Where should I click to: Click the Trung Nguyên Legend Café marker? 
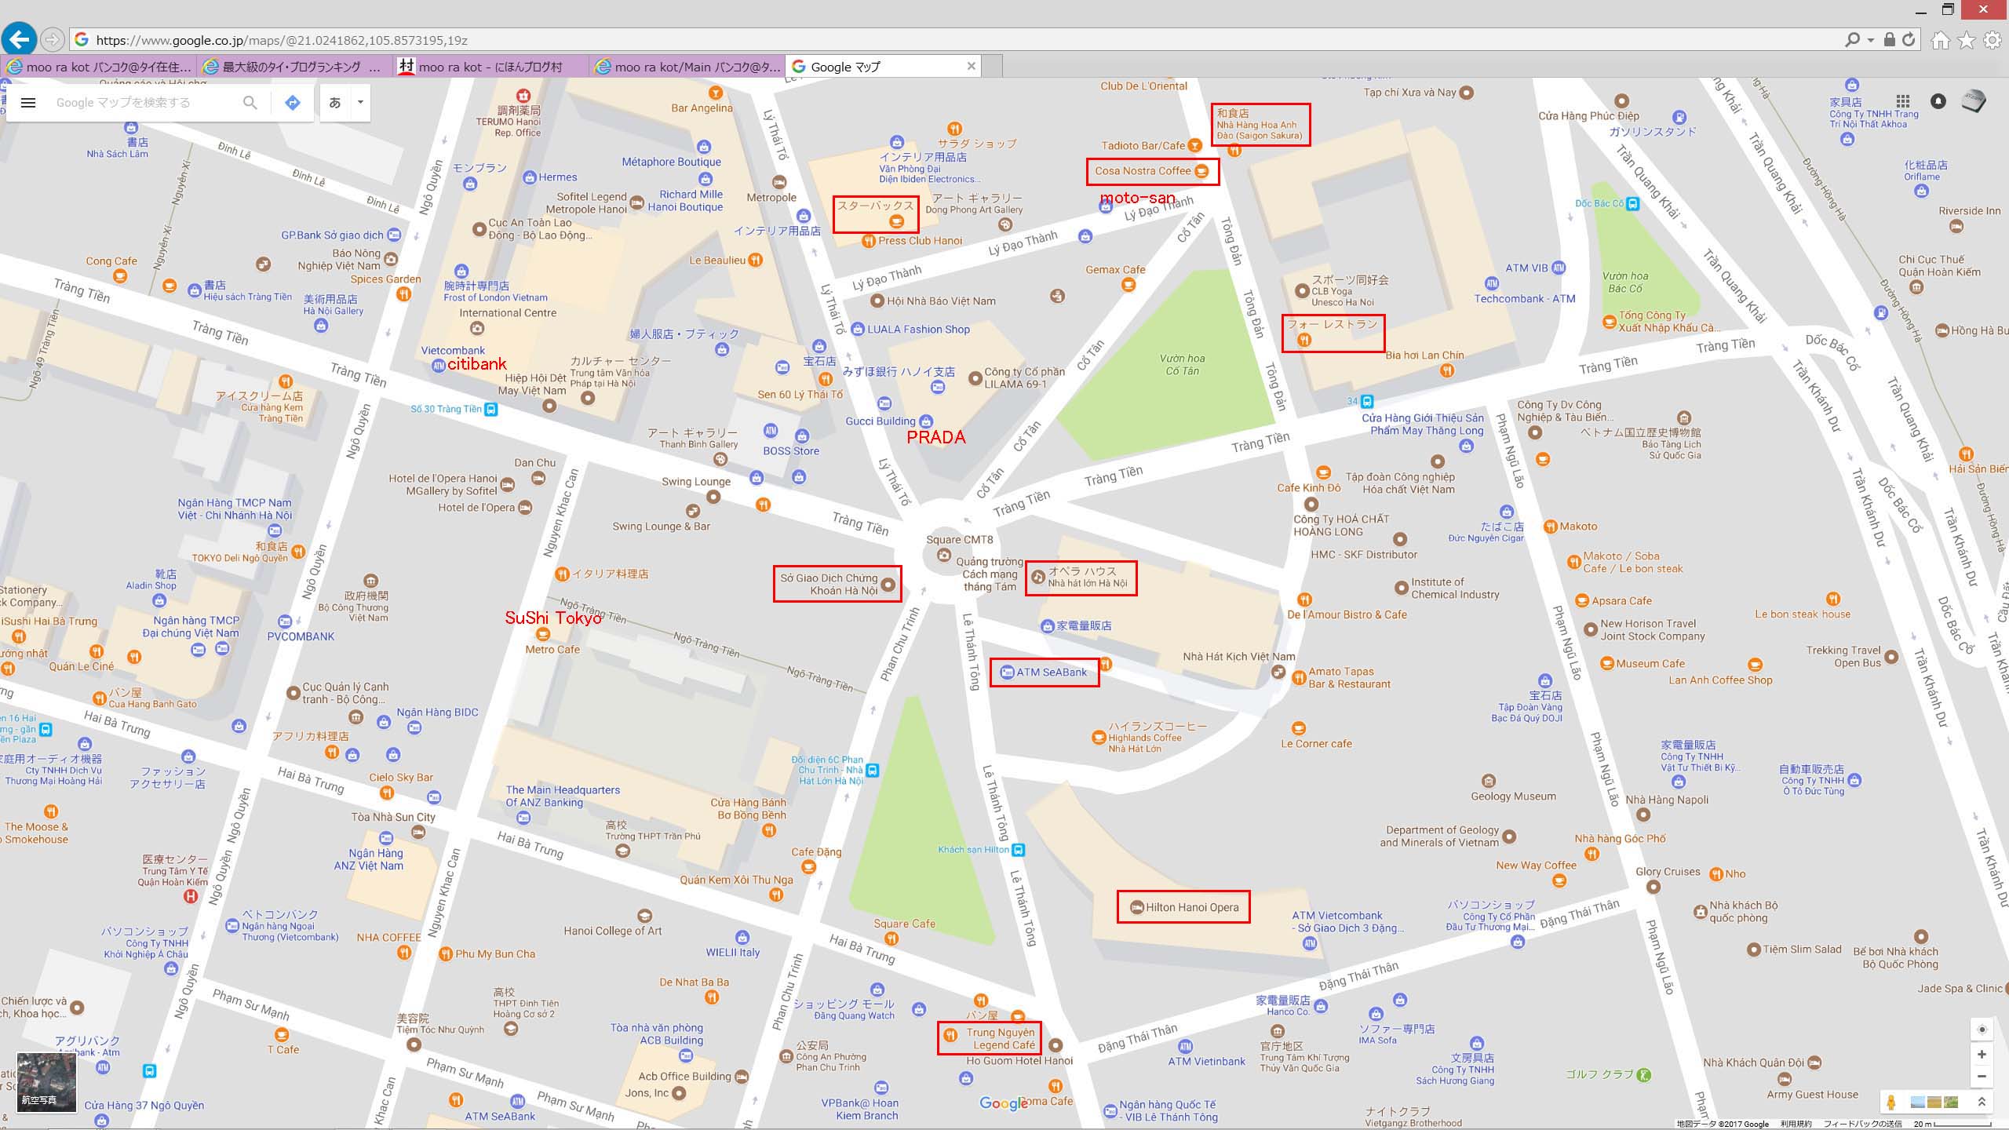[950, 1035]
